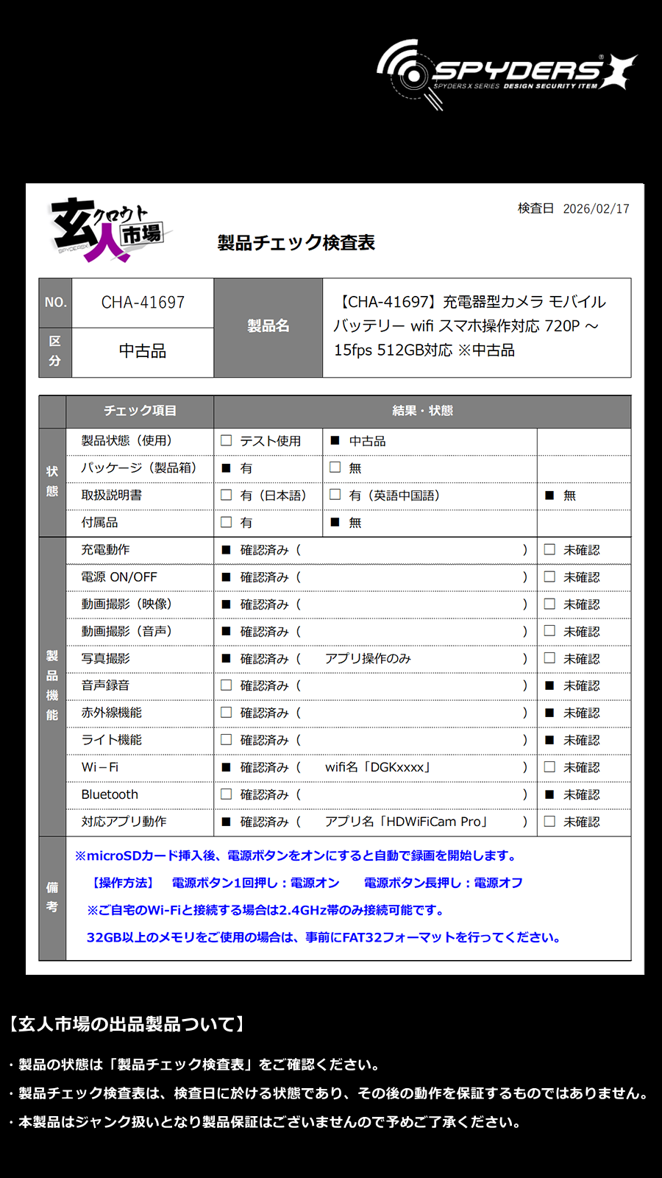Toggle 無 checkbox in 取扱説明書 row
662x1178 pixels.
click(549, 495)
